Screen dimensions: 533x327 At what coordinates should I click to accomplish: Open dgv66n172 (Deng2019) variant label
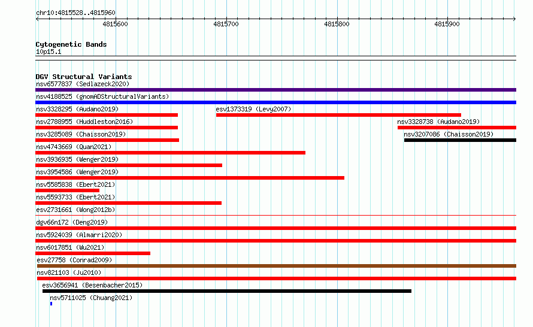[72, 222]
